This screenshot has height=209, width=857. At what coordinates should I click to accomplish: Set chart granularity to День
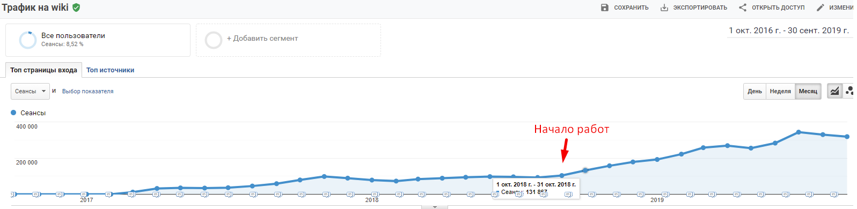755,91
